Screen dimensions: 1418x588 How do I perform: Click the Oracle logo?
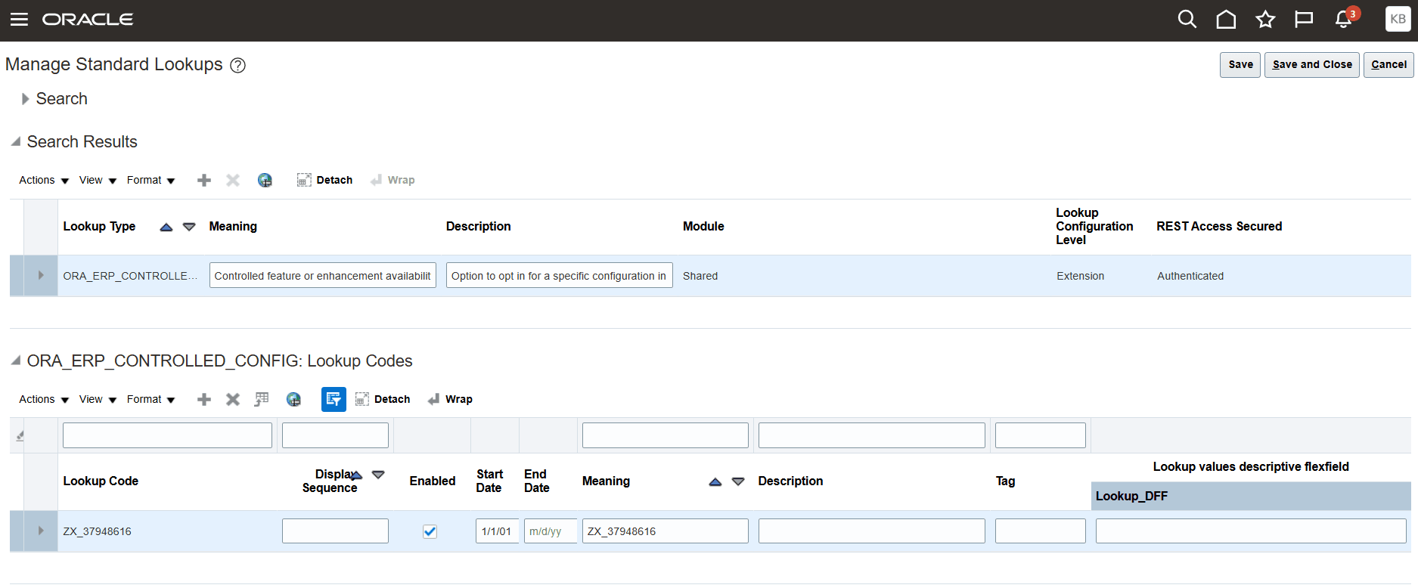point(88,20)
